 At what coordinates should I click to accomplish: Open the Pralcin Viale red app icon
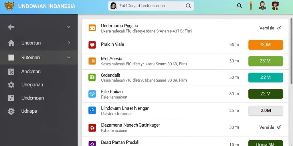pos(92,45)
